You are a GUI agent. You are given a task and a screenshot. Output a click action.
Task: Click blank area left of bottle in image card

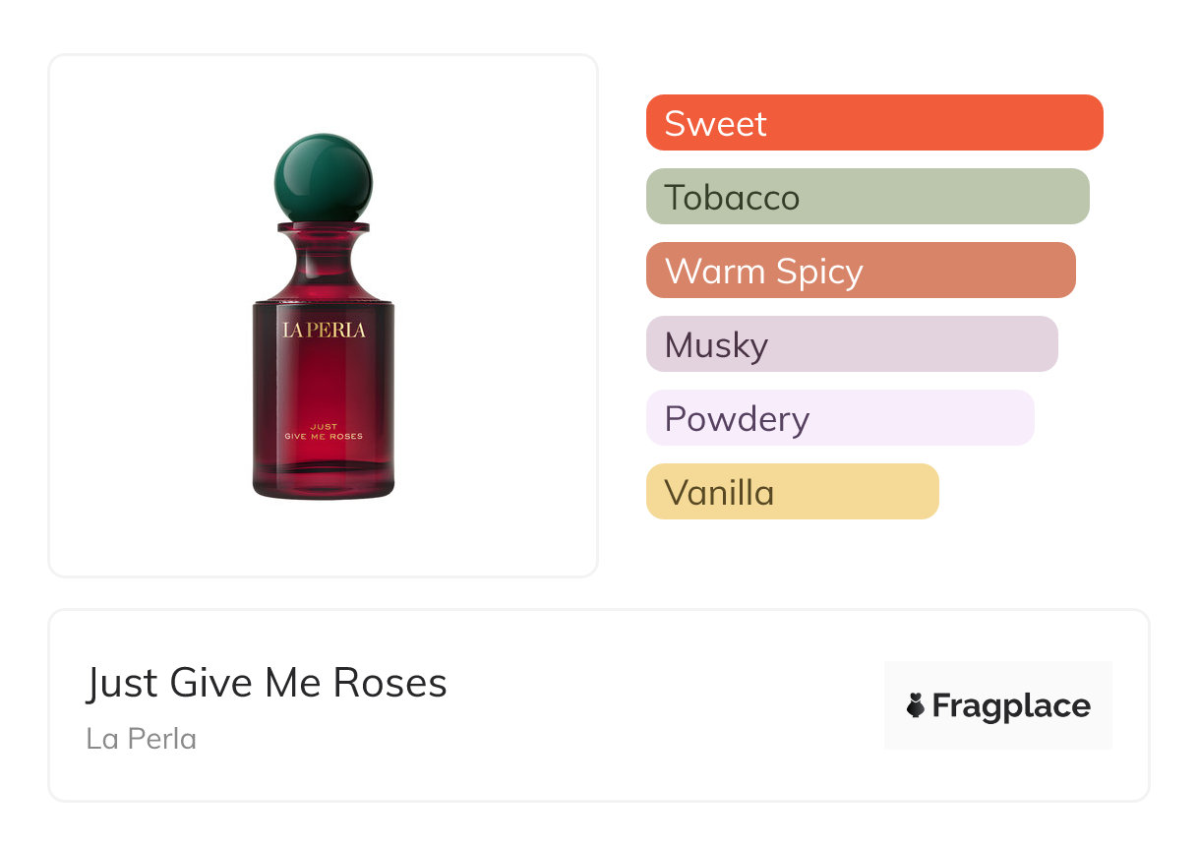(148, 315)
